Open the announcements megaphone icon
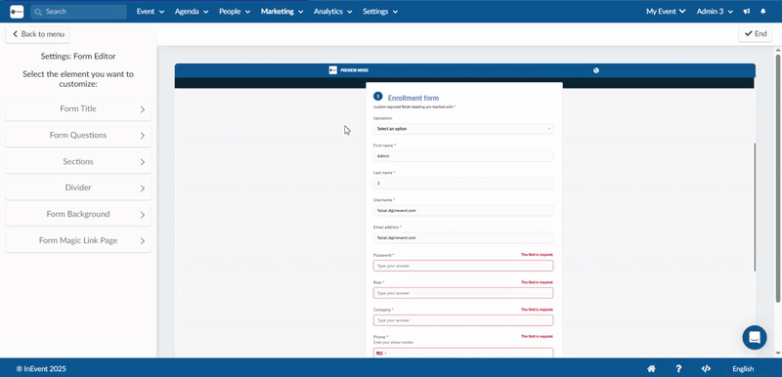This screenshot has width=782, height=377. click(x=747, y=12)
